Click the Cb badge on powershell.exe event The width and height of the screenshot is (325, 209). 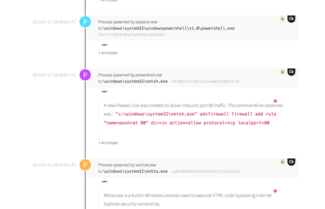click(x=291, y=19)
